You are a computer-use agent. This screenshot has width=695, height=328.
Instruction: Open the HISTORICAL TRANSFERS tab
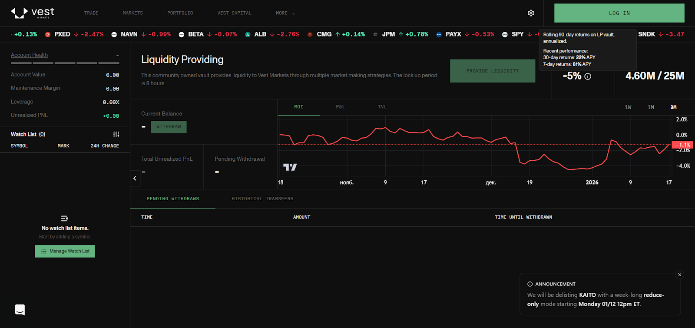(x=262, y=199)
